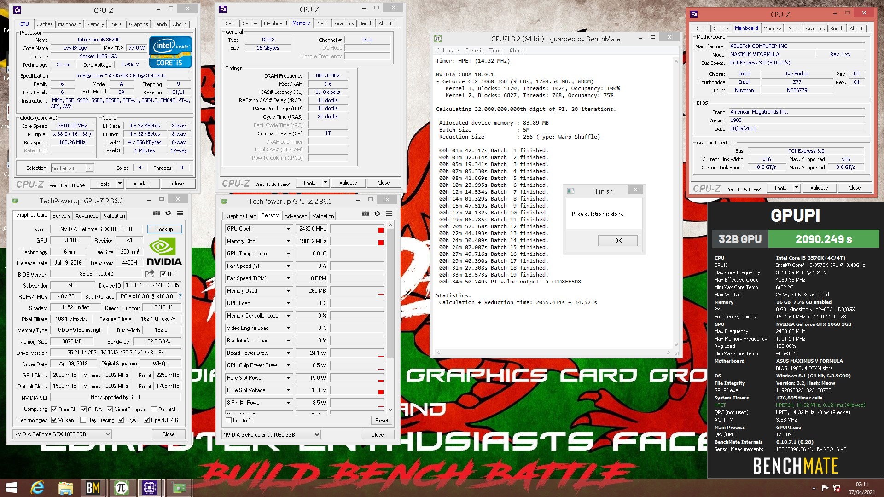Viewport: 884px width, 497px height.
Task: Open File Explorer from the taskbar
Action: [x=65, y=488]
